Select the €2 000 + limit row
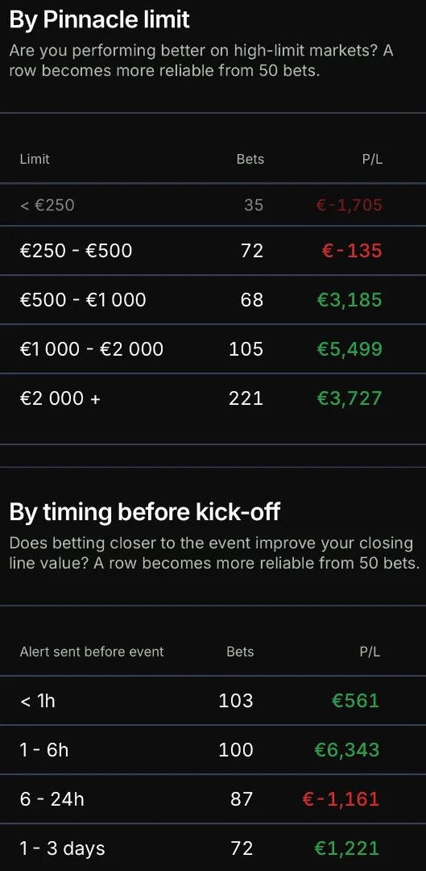 (x=213, y=398)
